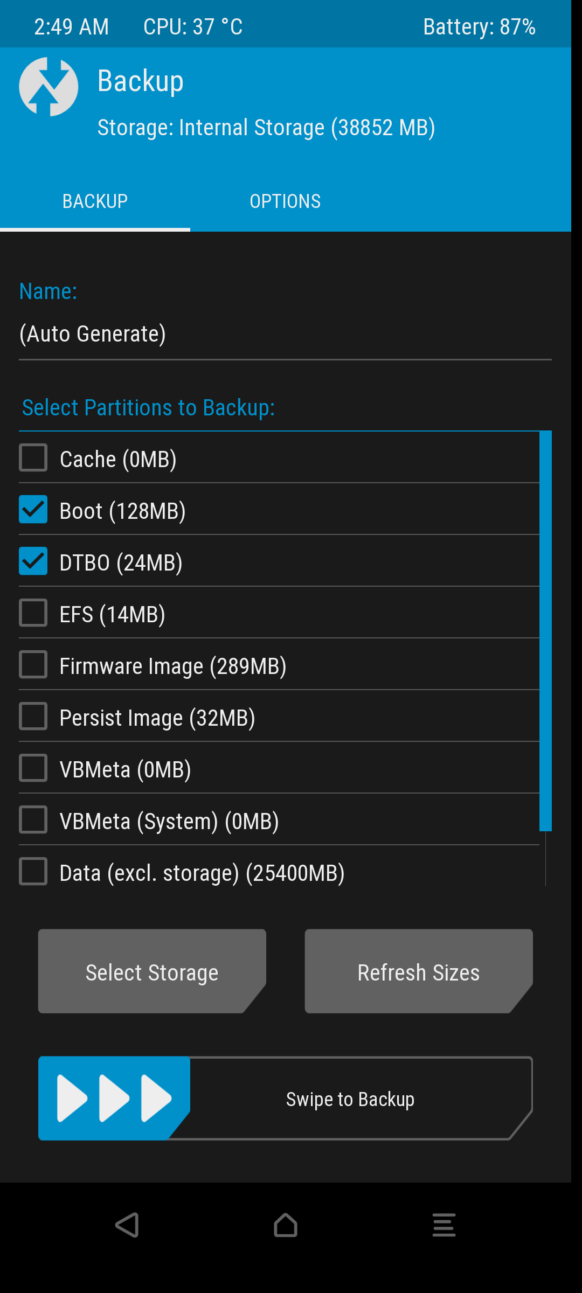Enable the VBMeta (0MB) checkbox

pyautogui.click(x=33, y=768)
